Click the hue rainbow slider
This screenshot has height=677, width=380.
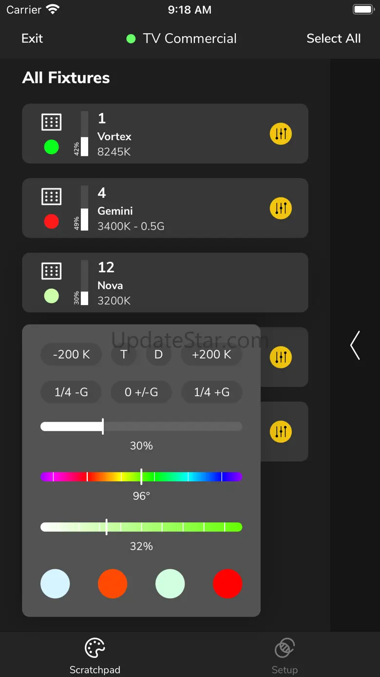coord(141,477)
